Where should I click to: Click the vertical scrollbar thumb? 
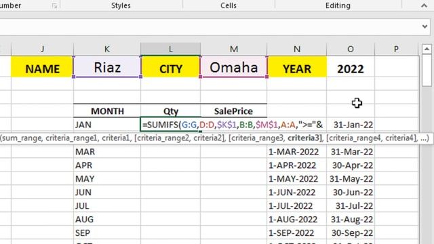click(x=427, y=70)
